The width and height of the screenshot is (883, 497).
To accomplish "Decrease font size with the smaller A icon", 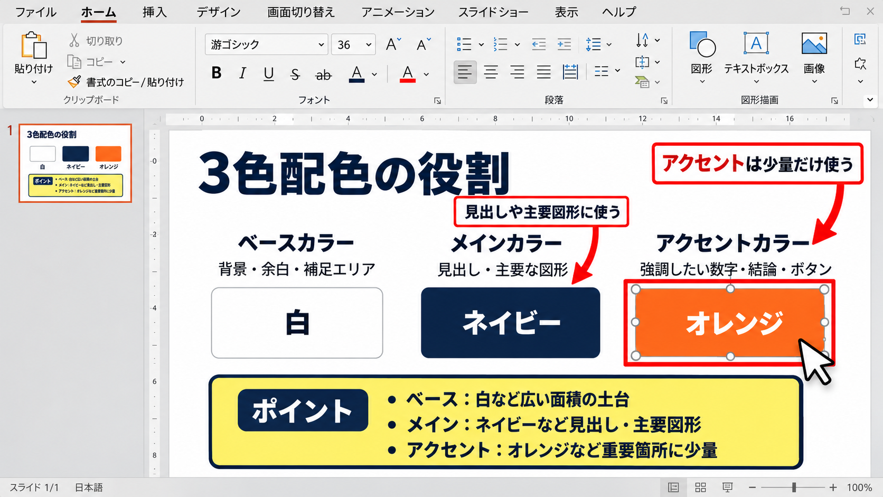I will [x=424, y=44].
